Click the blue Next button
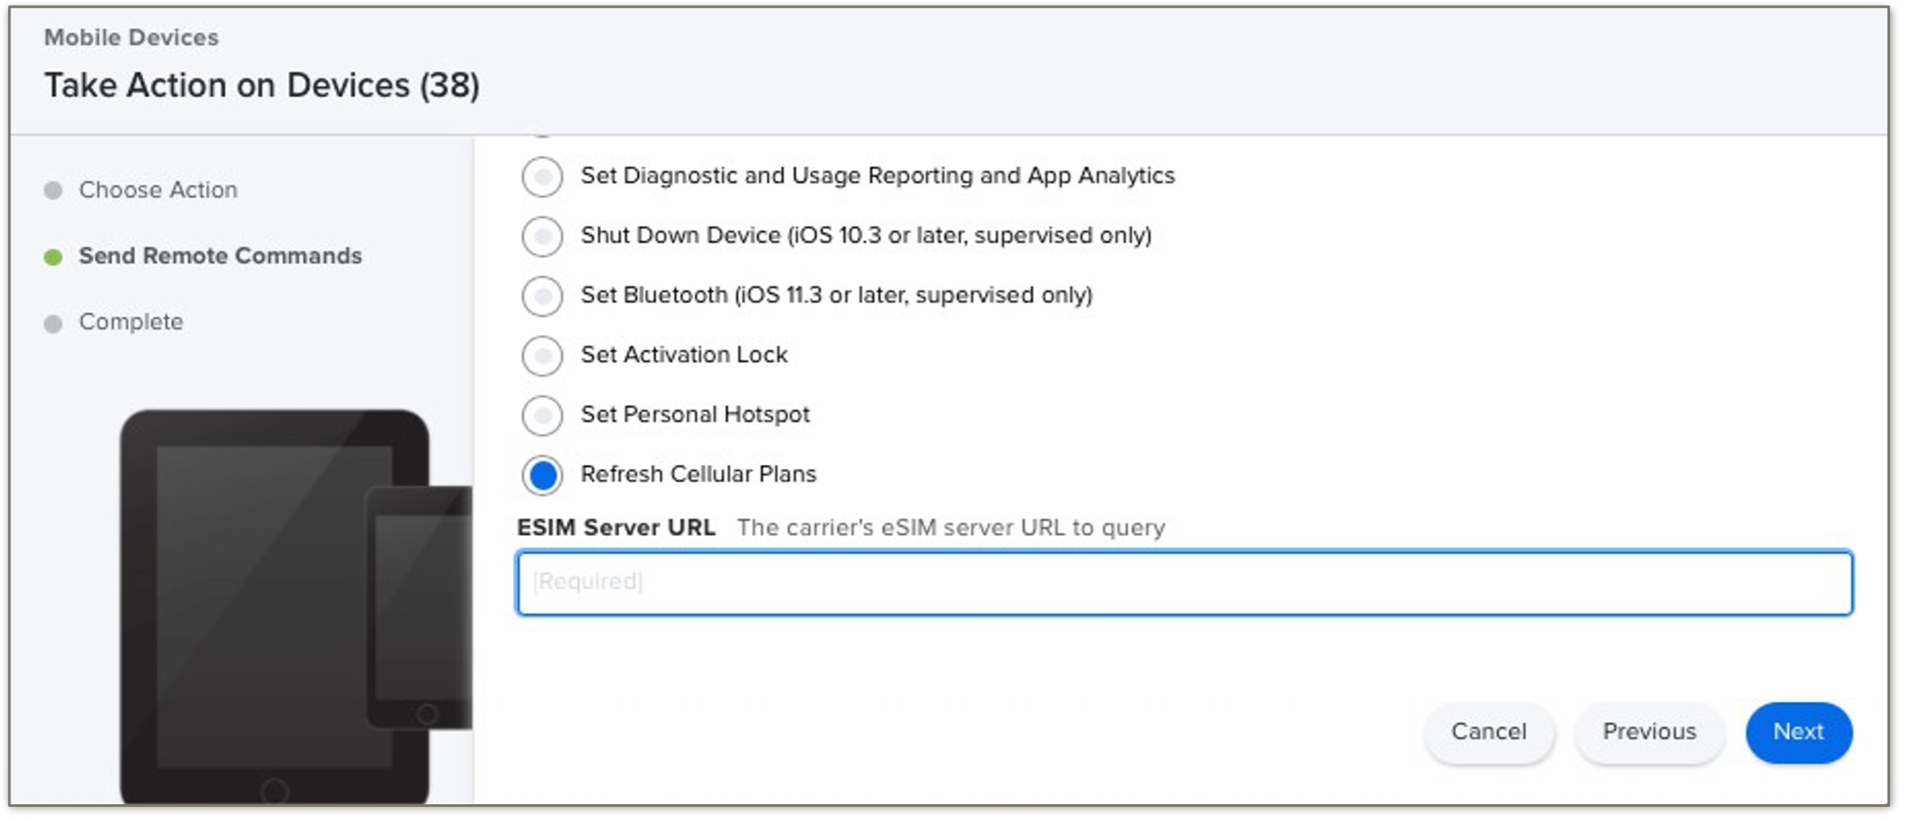 pos(1798,731)
